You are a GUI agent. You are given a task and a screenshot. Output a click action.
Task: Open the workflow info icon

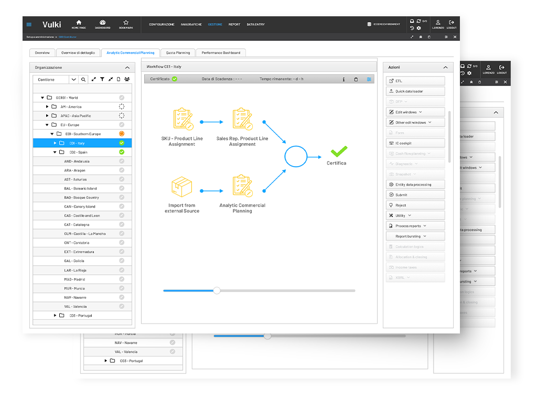tap(343, 79)
